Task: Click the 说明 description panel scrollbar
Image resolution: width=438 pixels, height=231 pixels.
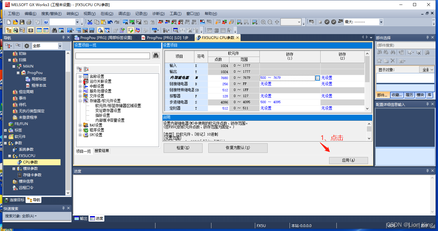Action: 369,131
